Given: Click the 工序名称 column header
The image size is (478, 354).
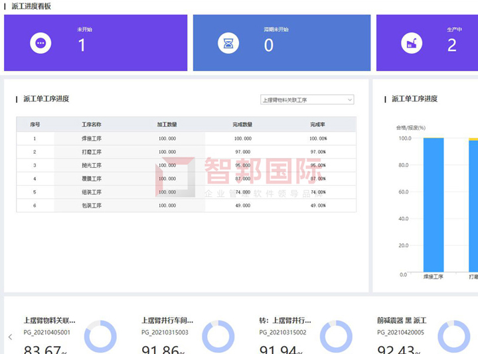Looking at the screenshot, I should click(91, 125).
